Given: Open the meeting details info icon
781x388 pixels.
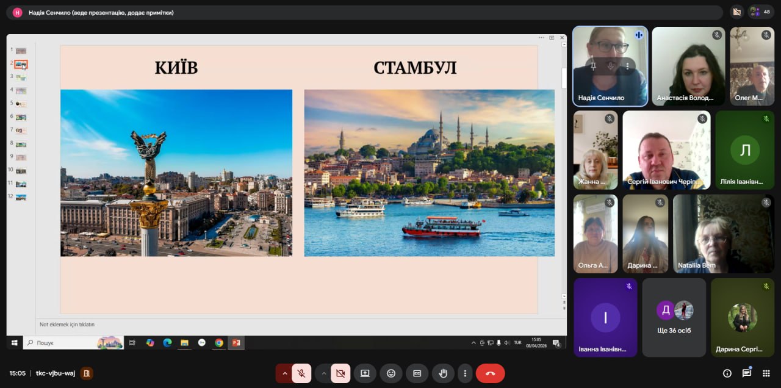Looking at the screenshot, I should point(727,373).
